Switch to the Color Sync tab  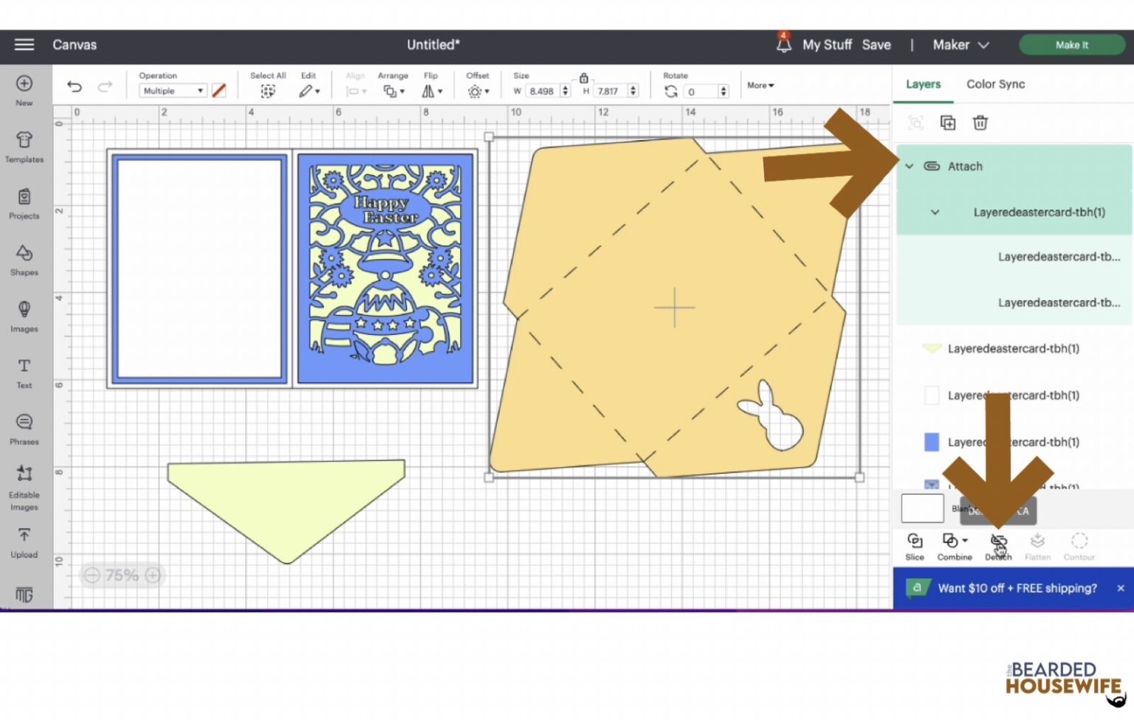point(995,84)
